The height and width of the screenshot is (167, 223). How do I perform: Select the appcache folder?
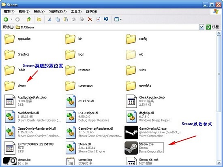(x=17, y=39)
